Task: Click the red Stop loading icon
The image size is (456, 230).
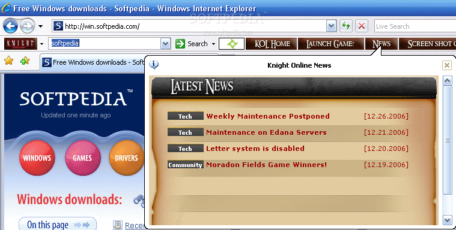Action: coord(362,26)
